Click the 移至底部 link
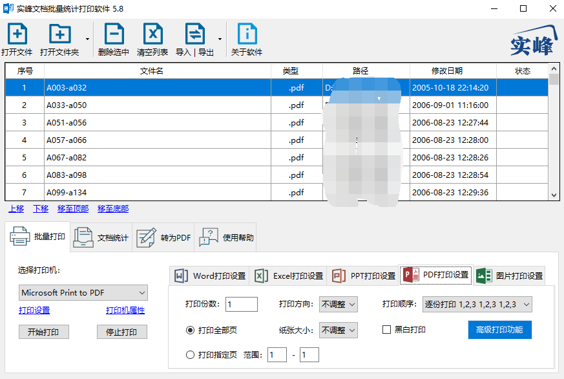This screenshot has width=564, height=379. click(x=113, y=209)
